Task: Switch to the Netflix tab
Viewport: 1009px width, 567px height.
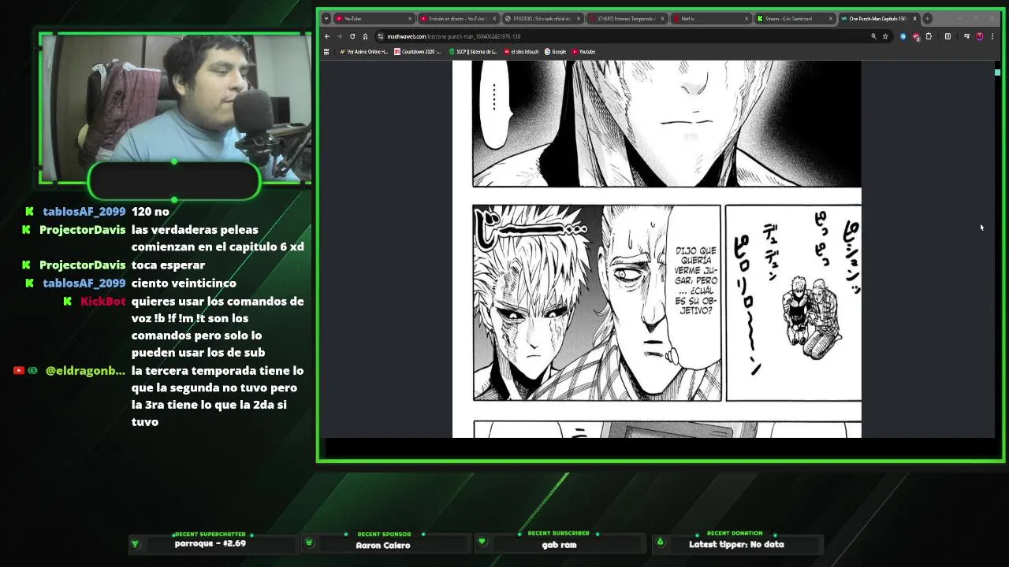Action: tap(711, 18)
